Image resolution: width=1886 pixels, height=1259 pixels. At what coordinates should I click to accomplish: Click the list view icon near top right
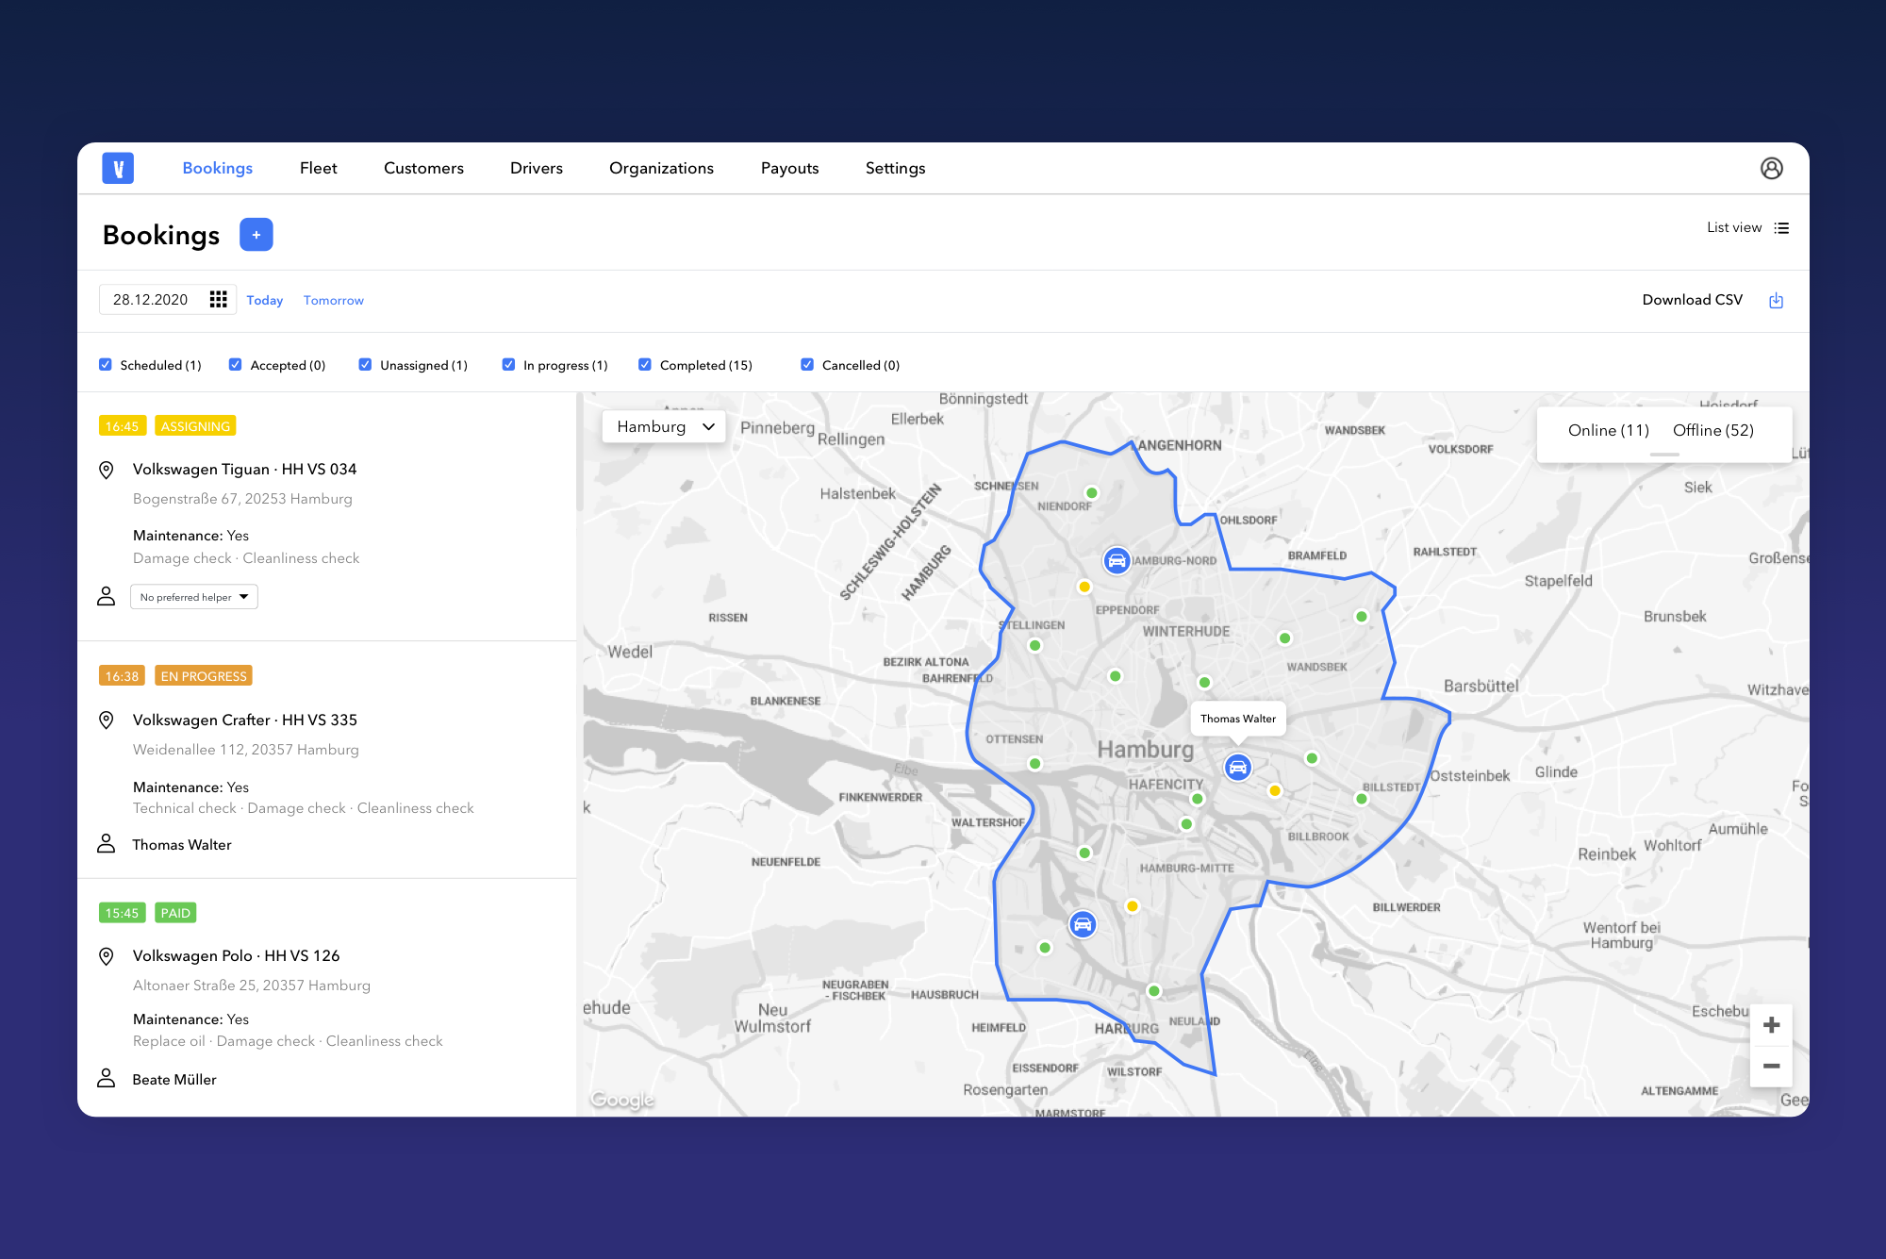(x=1781, y=227)
